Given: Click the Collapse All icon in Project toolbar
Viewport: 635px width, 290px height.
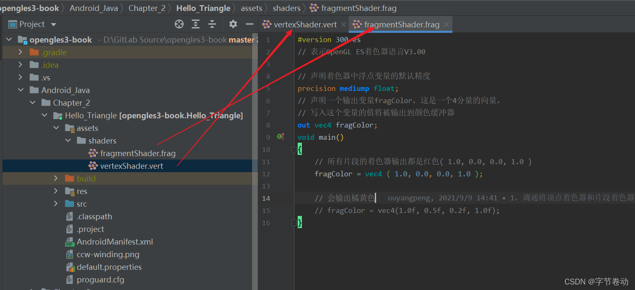Looking at the screenshot, I should coord(212,24).
